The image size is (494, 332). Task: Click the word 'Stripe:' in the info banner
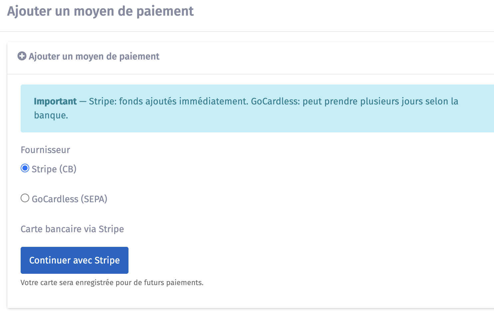click(103, 101)
